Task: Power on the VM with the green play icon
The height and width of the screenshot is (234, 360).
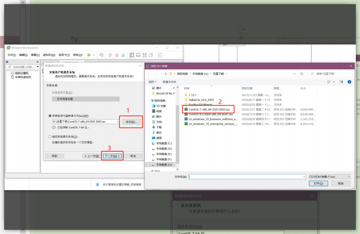Action: 89,55
